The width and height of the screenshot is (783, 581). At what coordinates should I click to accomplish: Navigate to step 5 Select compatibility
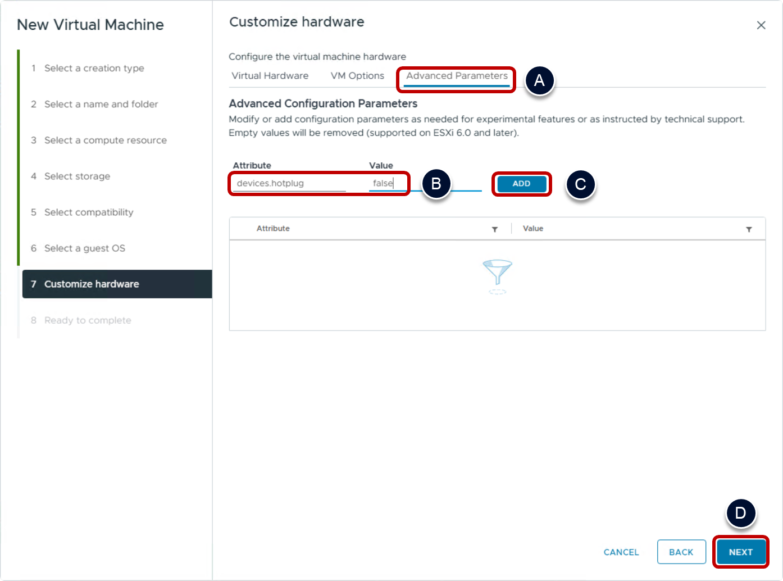(x=89, y=212)
